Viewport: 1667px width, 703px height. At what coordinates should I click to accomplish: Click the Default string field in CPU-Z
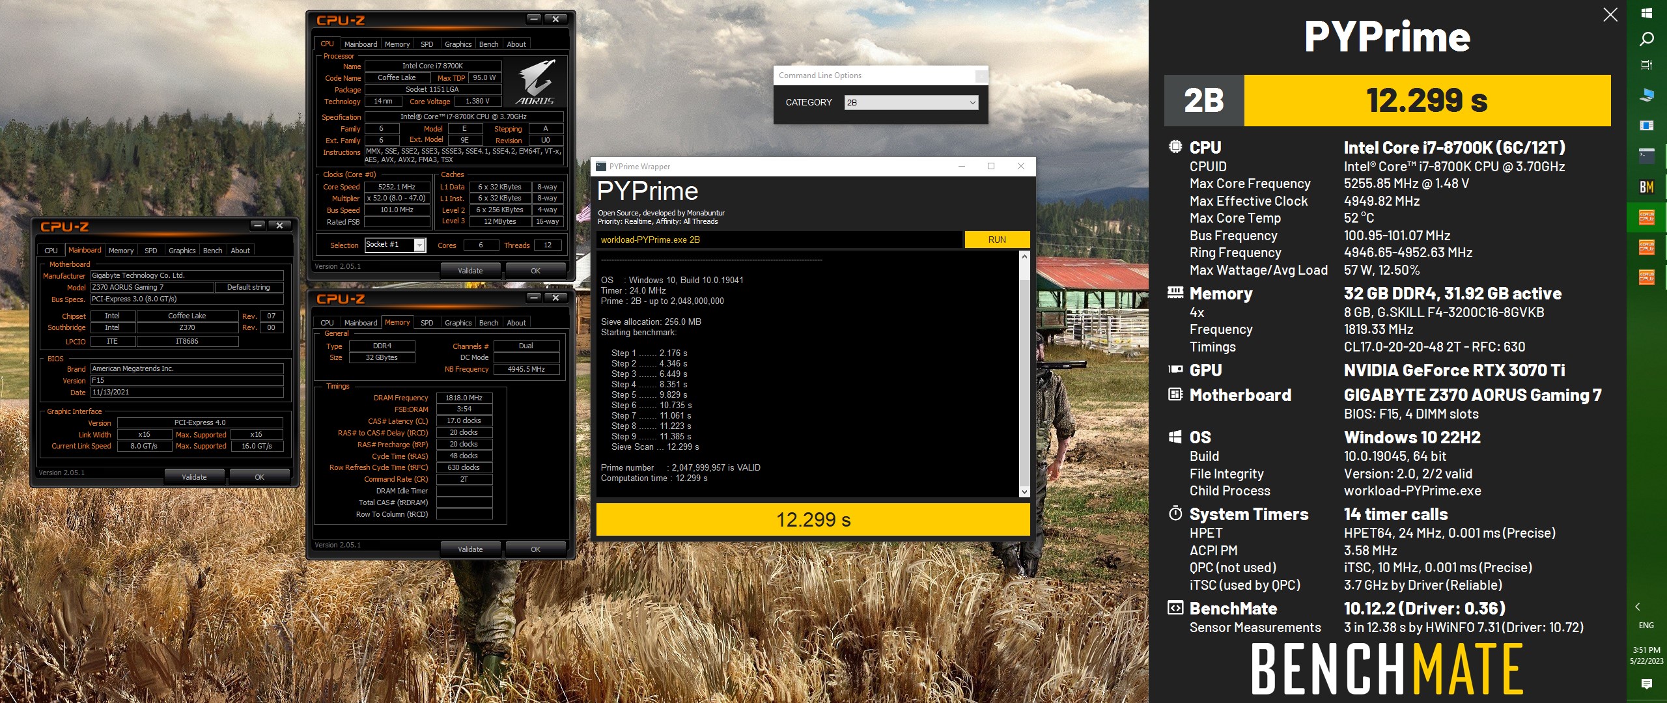coord(249,287)
